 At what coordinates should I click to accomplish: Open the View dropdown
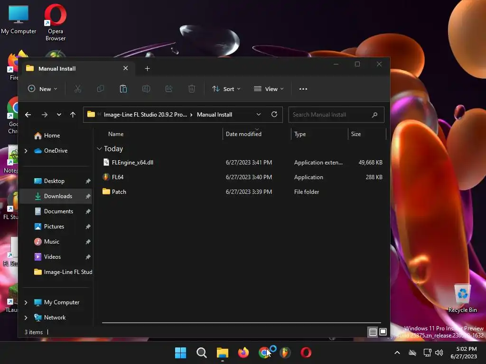coord(269,89)
